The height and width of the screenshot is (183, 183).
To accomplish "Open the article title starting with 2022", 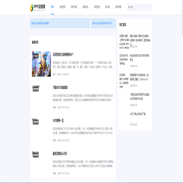I will coord(58,121).
